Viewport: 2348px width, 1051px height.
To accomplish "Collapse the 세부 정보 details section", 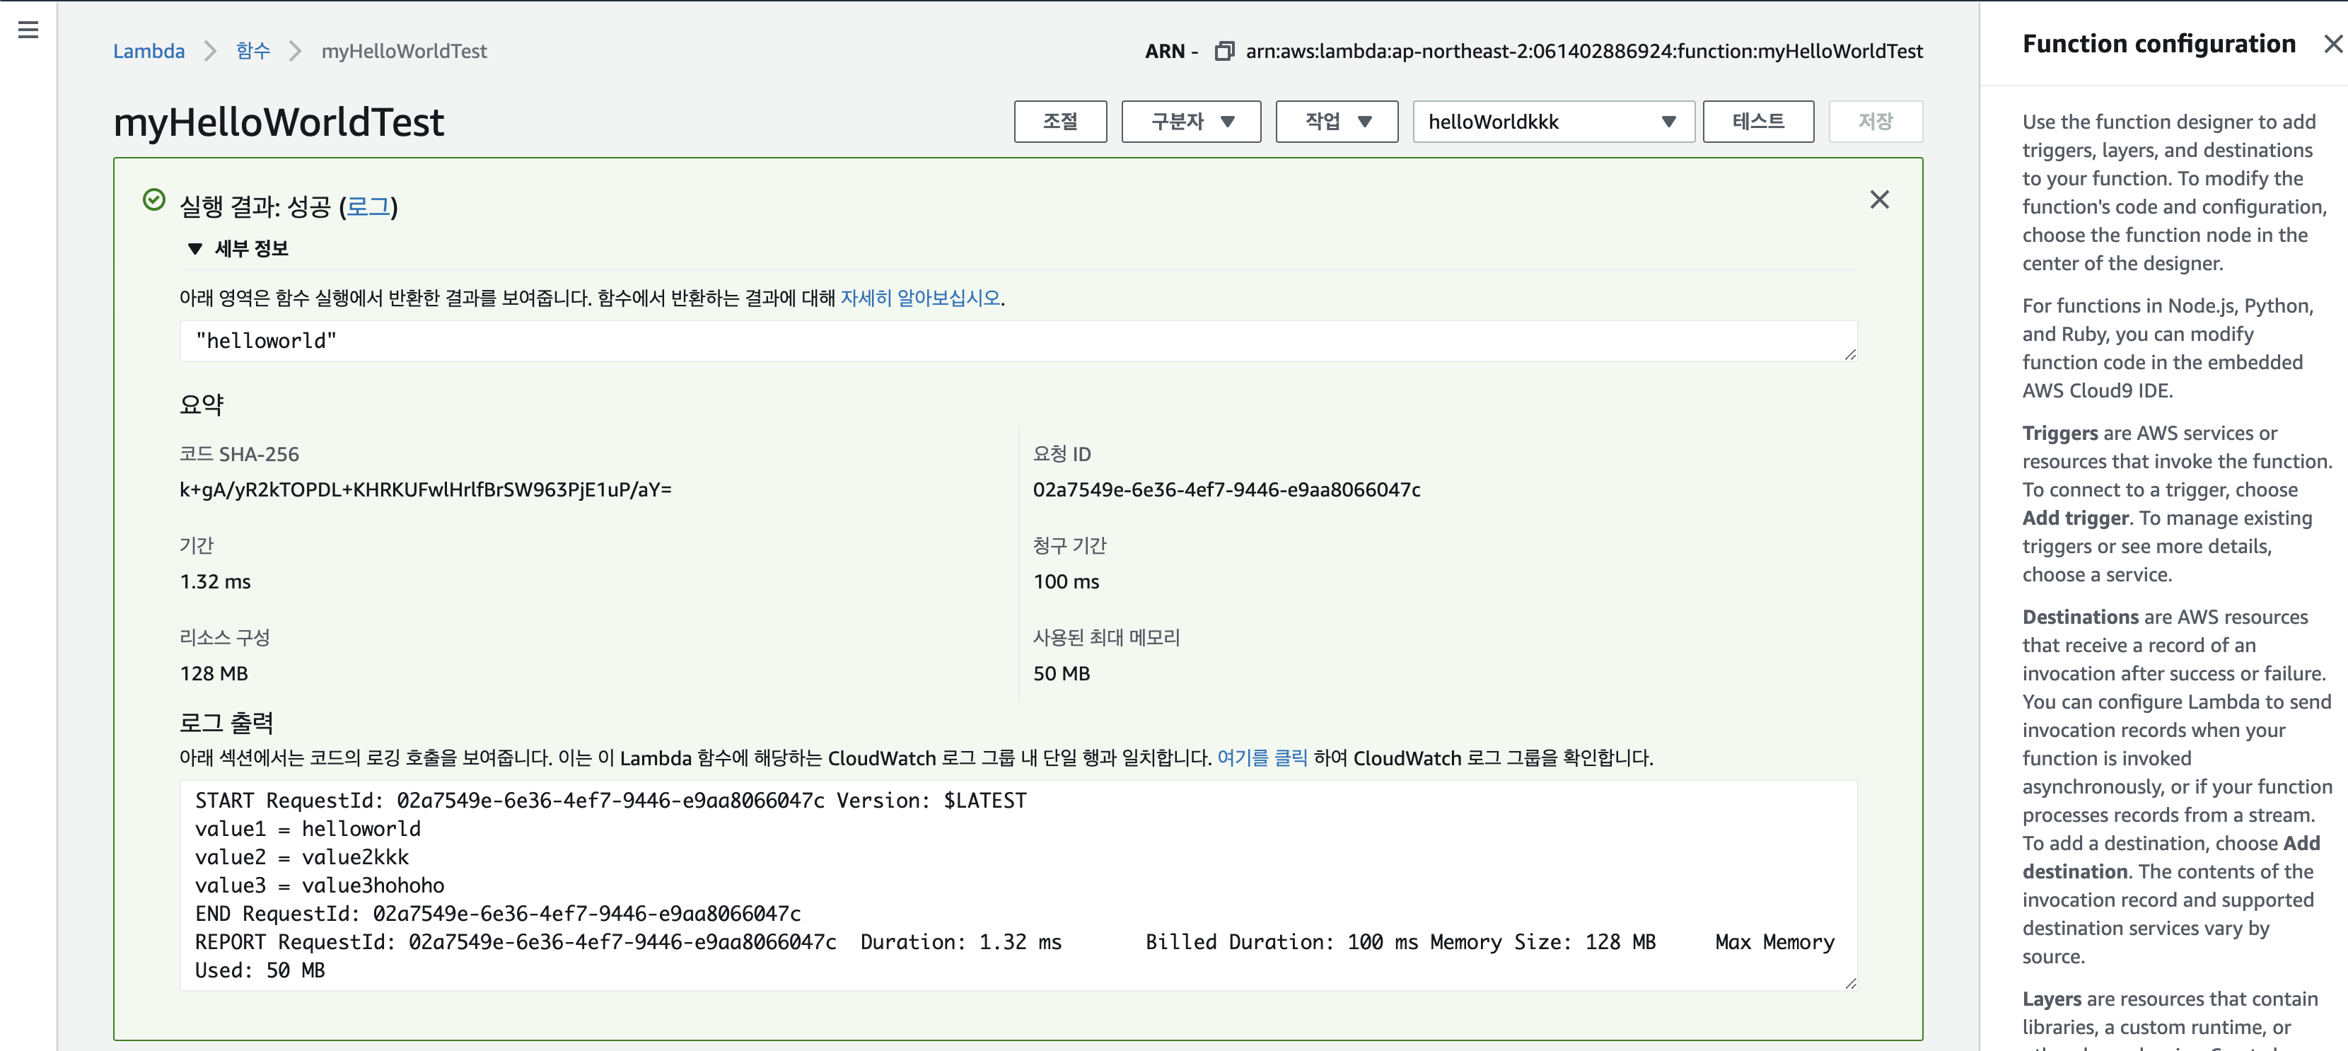I will coord(194,249).
